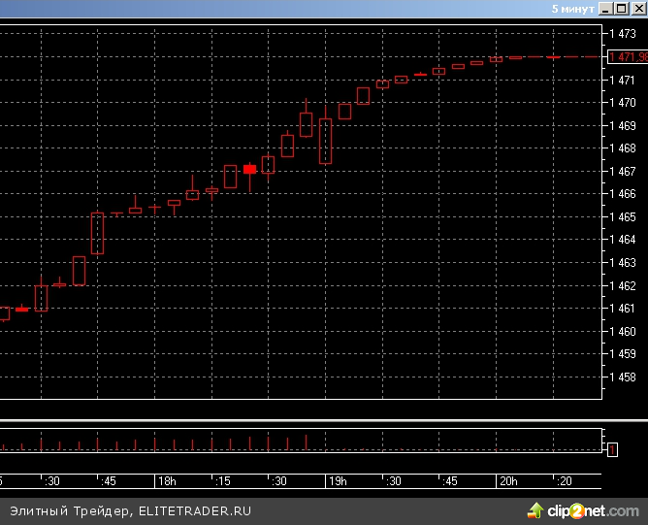The width and height of the screenshot is (648, 525).
Task: Click the 5 минут title text
Action: [572, 8]
